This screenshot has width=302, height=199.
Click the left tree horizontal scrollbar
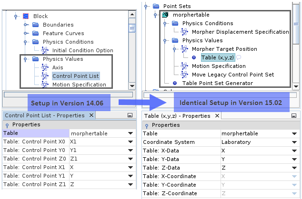pyautogui.click(x=67, y=94)
